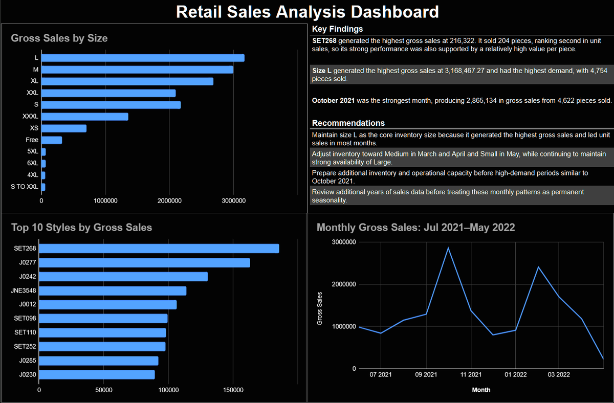
Task: Click the 09 2021 month label
Action: (425, 375)
